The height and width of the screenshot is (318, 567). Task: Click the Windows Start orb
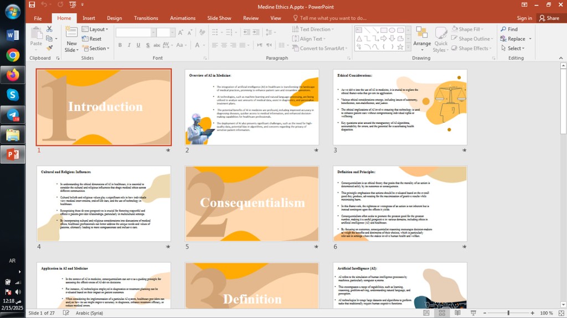[x=13, y=12]
